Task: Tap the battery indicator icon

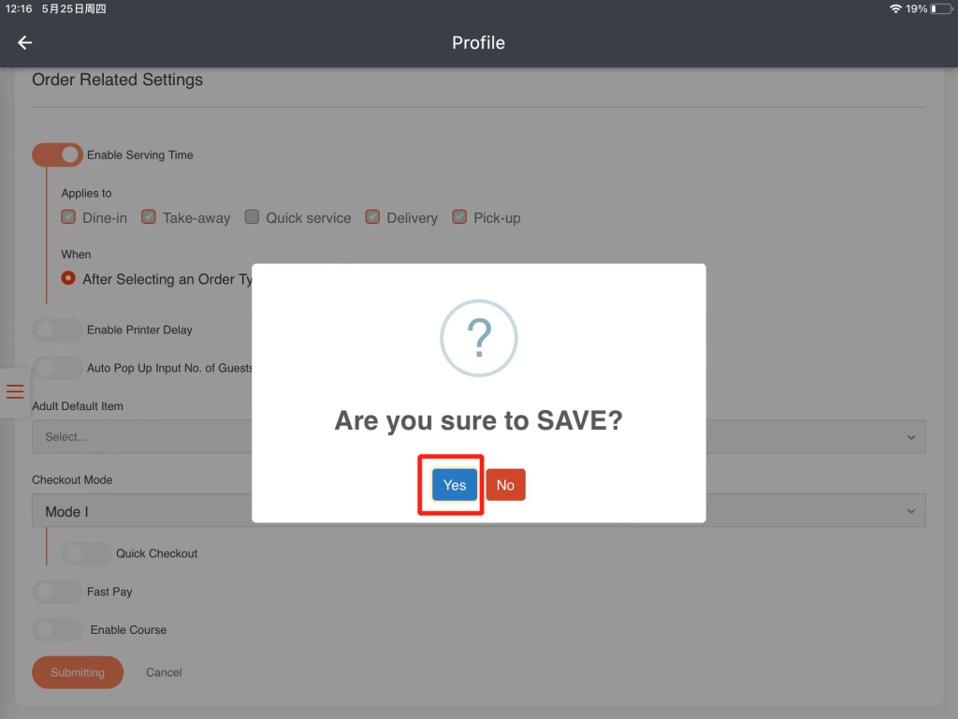Action: point(939,8)
